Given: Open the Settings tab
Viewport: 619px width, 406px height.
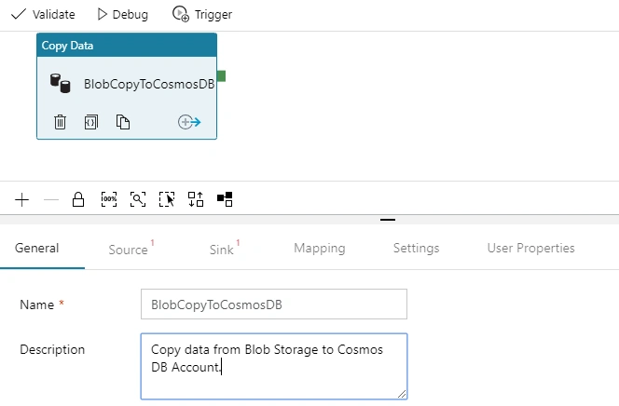Looking at the screenshot, I should tap(416, 249).
